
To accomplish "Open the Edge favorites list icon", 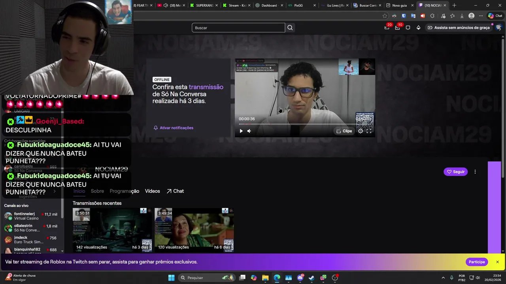I will (x=452, y=16).
